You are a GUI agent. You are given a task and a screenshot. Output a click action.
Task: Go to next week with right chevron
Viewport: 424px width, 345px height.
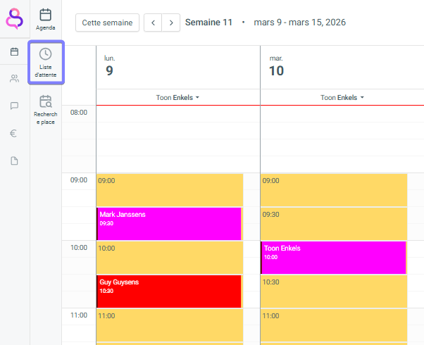pyautogui.click(x=170, y=23)
